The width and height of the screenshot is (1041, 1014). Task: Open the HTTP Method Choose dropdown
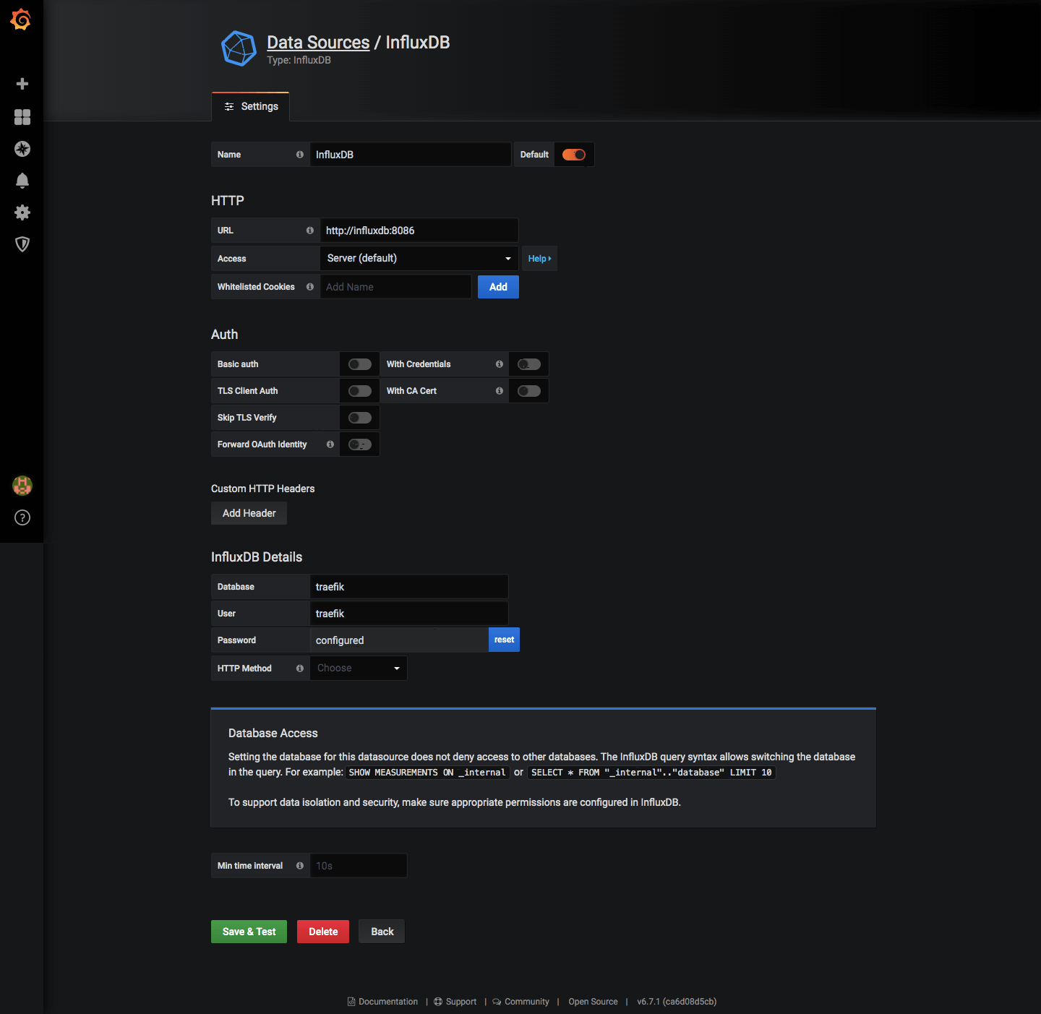point(359,669)
